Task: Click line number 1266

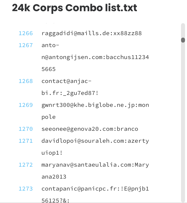Action: tap(26, 33)
